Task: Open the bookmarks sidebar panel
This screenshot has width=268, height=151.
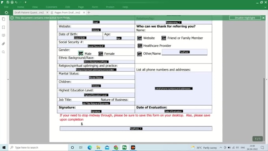Action: [4, 27]
